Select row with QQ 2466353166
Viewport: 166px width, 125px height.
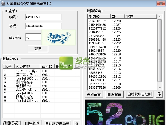tap(122, 54)
